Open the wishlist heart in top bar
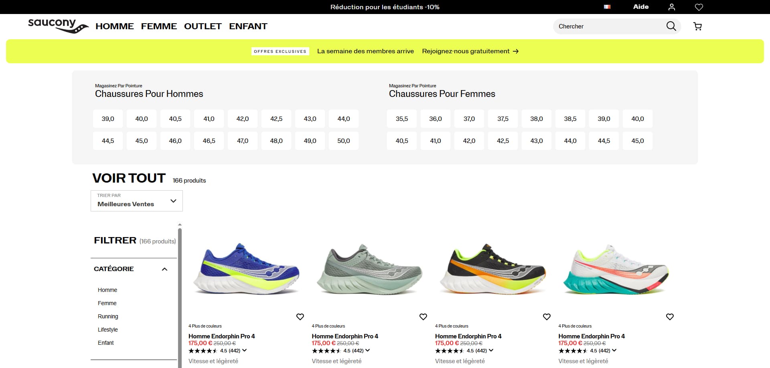 (x=699, y=7)
